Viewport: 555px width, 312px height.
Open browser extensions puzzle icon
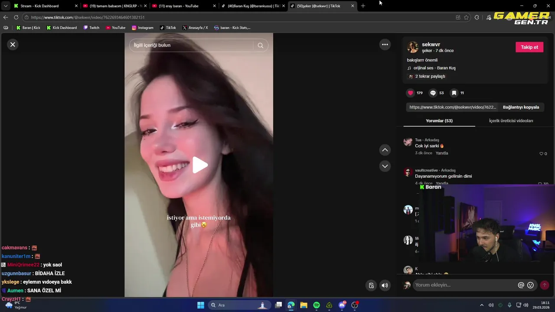(477, 17)
